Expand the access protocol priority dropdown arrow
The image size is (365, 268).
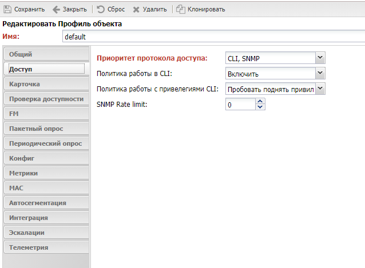320,58
